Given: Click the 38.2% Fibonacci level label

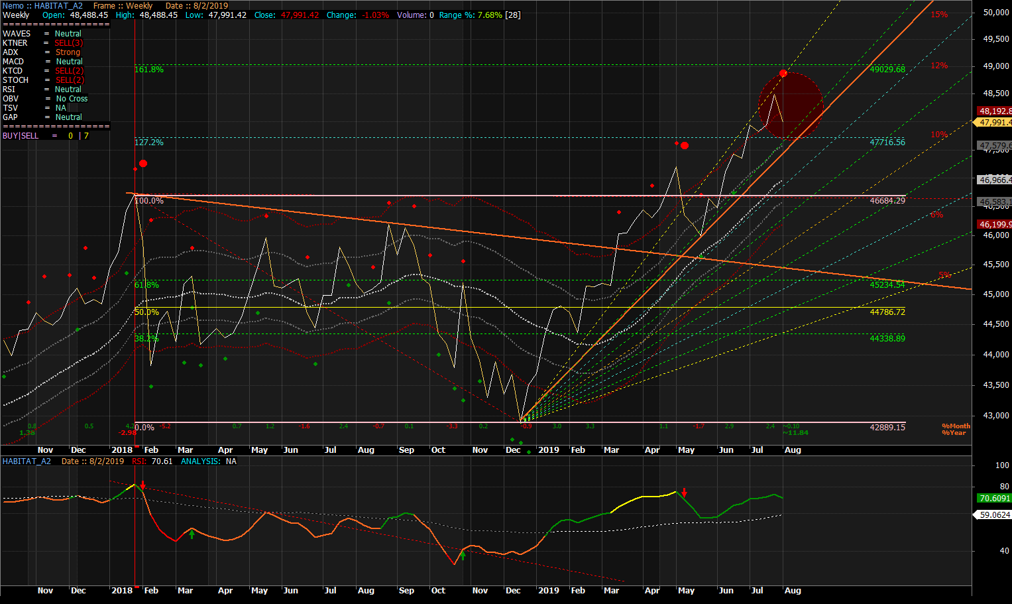Looking at the screenshot, I should (146, 338).
